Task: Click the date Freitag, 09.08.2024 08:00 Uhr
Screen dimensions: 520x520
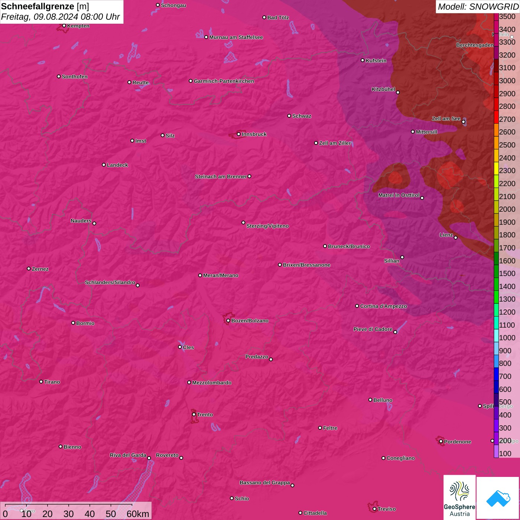Action: [60, 17]
